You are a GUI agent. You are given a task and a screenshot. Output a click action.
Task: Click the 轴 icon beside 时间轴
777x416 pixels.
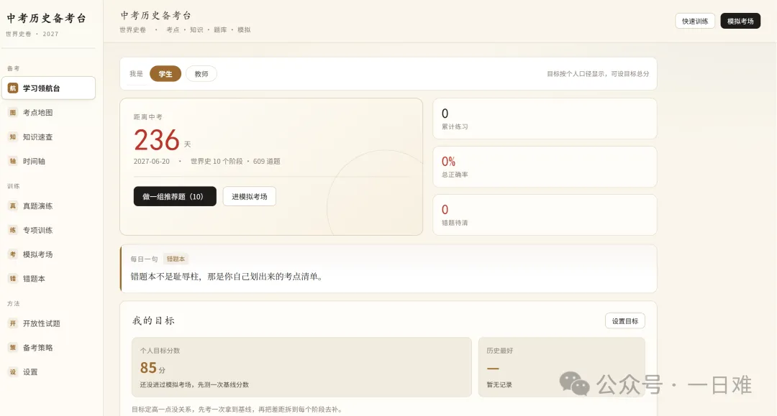(13, 161)
